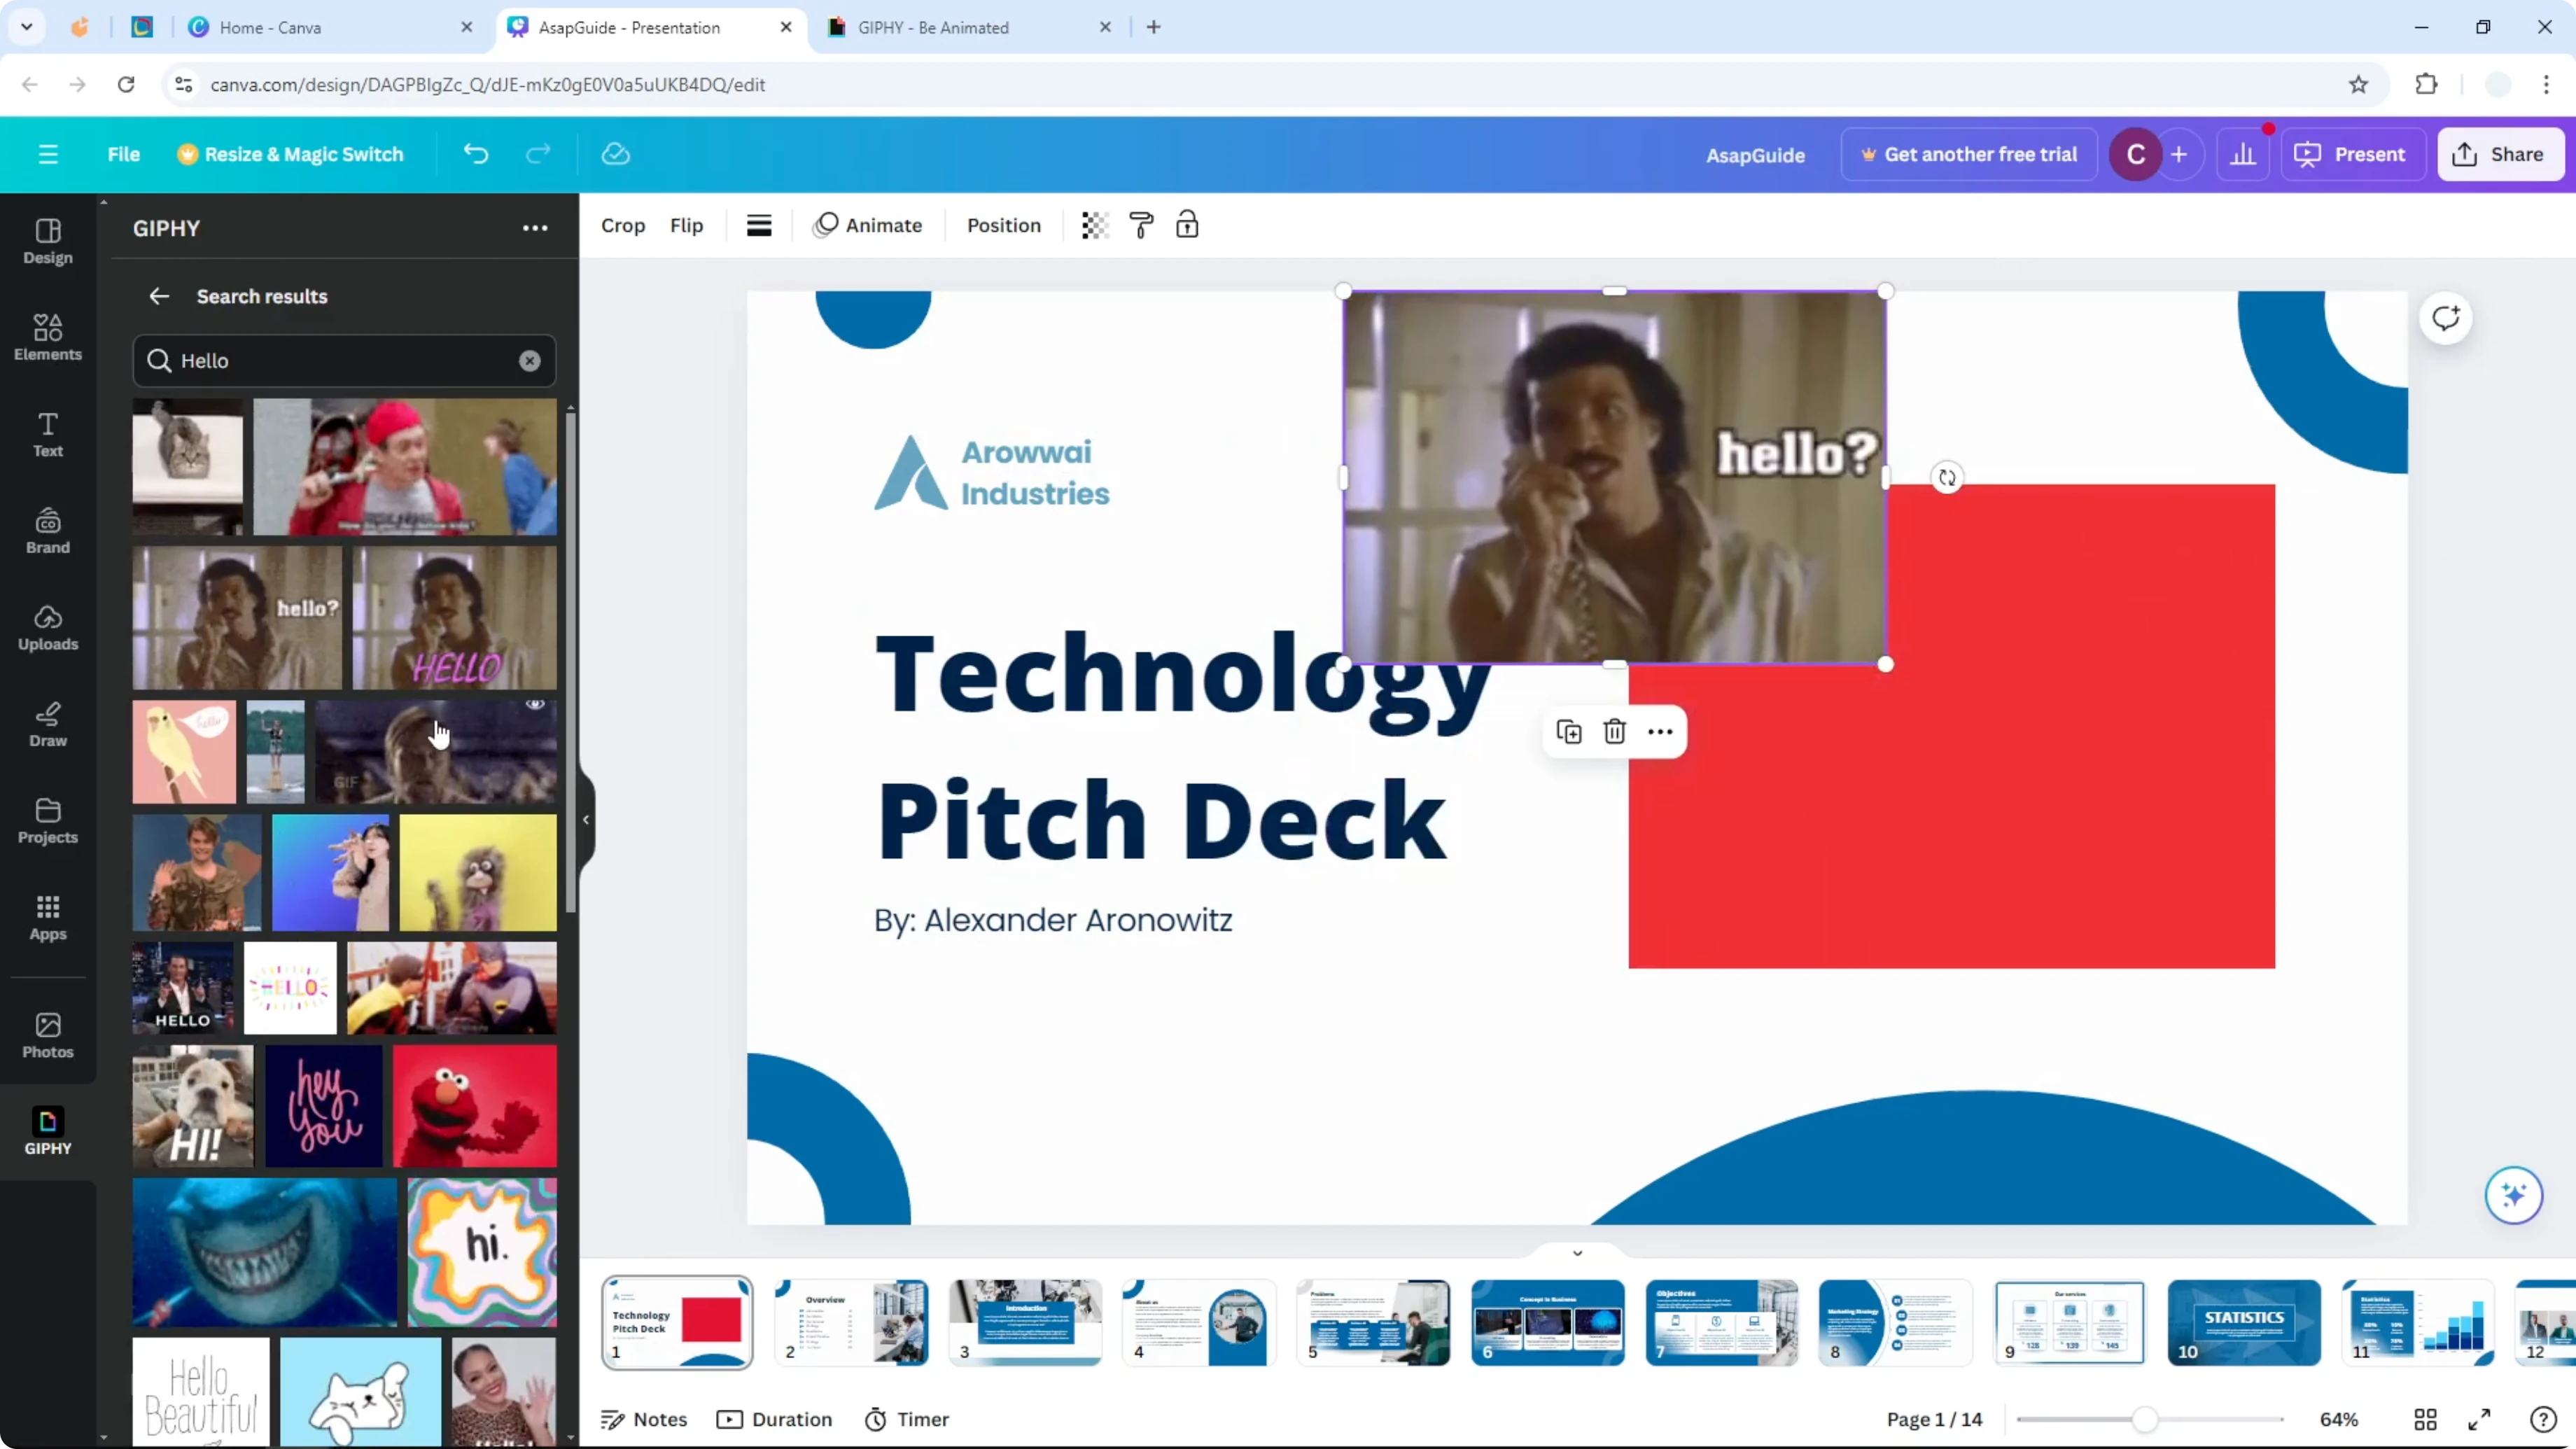
Task: Click the GIPHY search field
Action: click(x=344, y=361)
